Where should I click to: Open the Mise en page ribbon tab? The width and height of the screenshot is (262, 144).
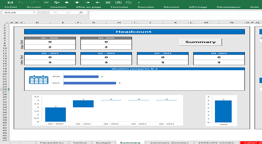coord(88,7)
